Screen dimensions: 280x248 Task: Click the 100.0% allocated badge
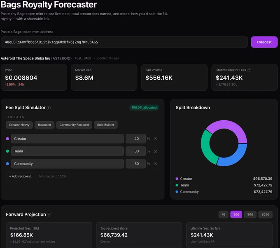144,108
